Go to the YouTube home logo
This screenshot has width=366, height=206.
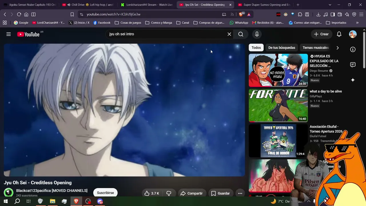[28, 34]
